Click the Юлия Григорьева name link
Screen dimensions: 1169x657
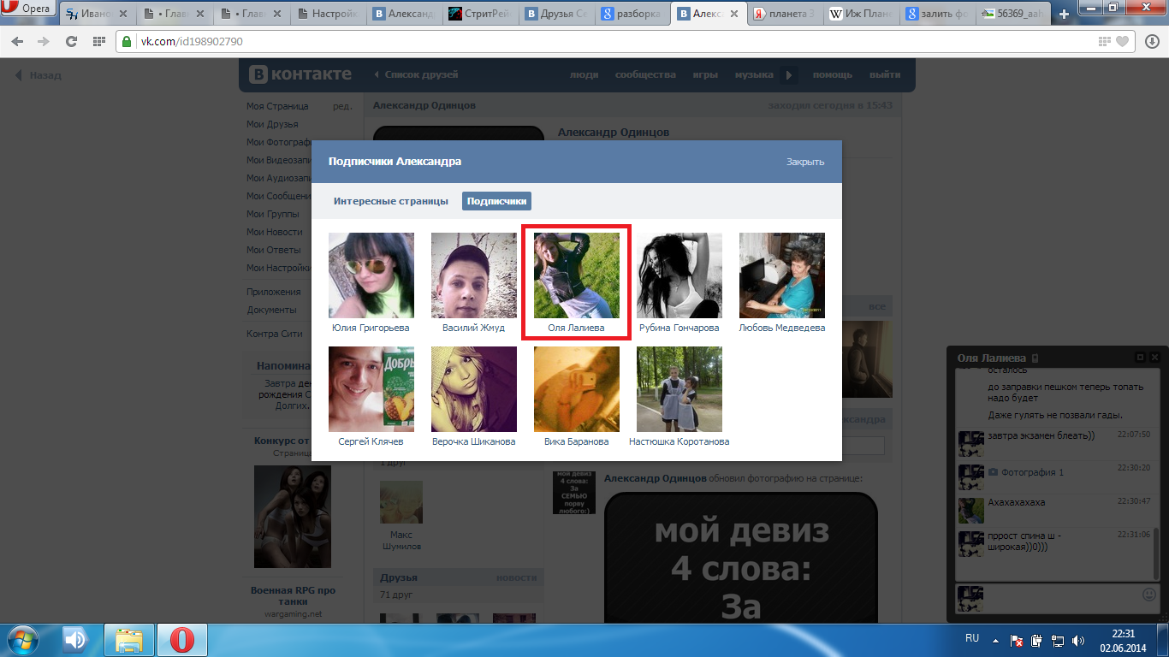(x=371, y=328)
